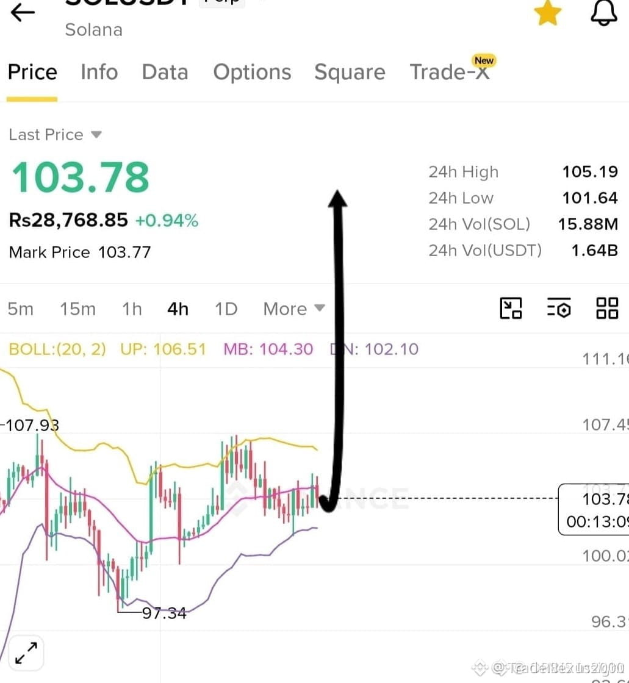Open the Square tab
Screen dimensions: 629x683
350,73
